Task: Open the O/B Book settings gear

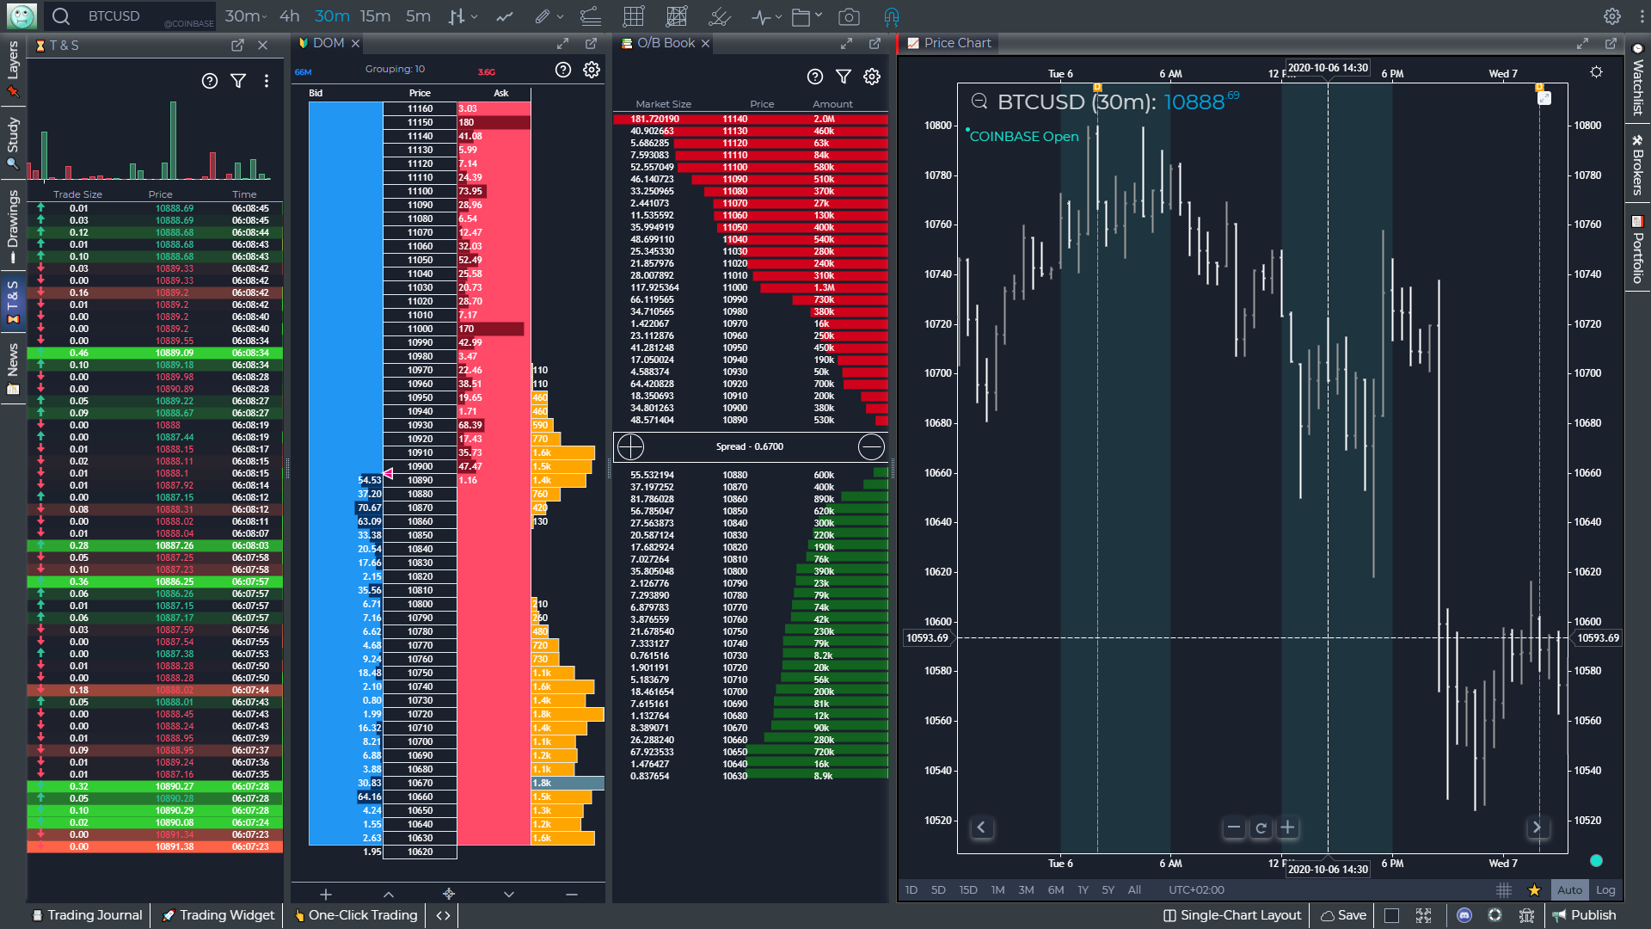Action: (872, 77)
